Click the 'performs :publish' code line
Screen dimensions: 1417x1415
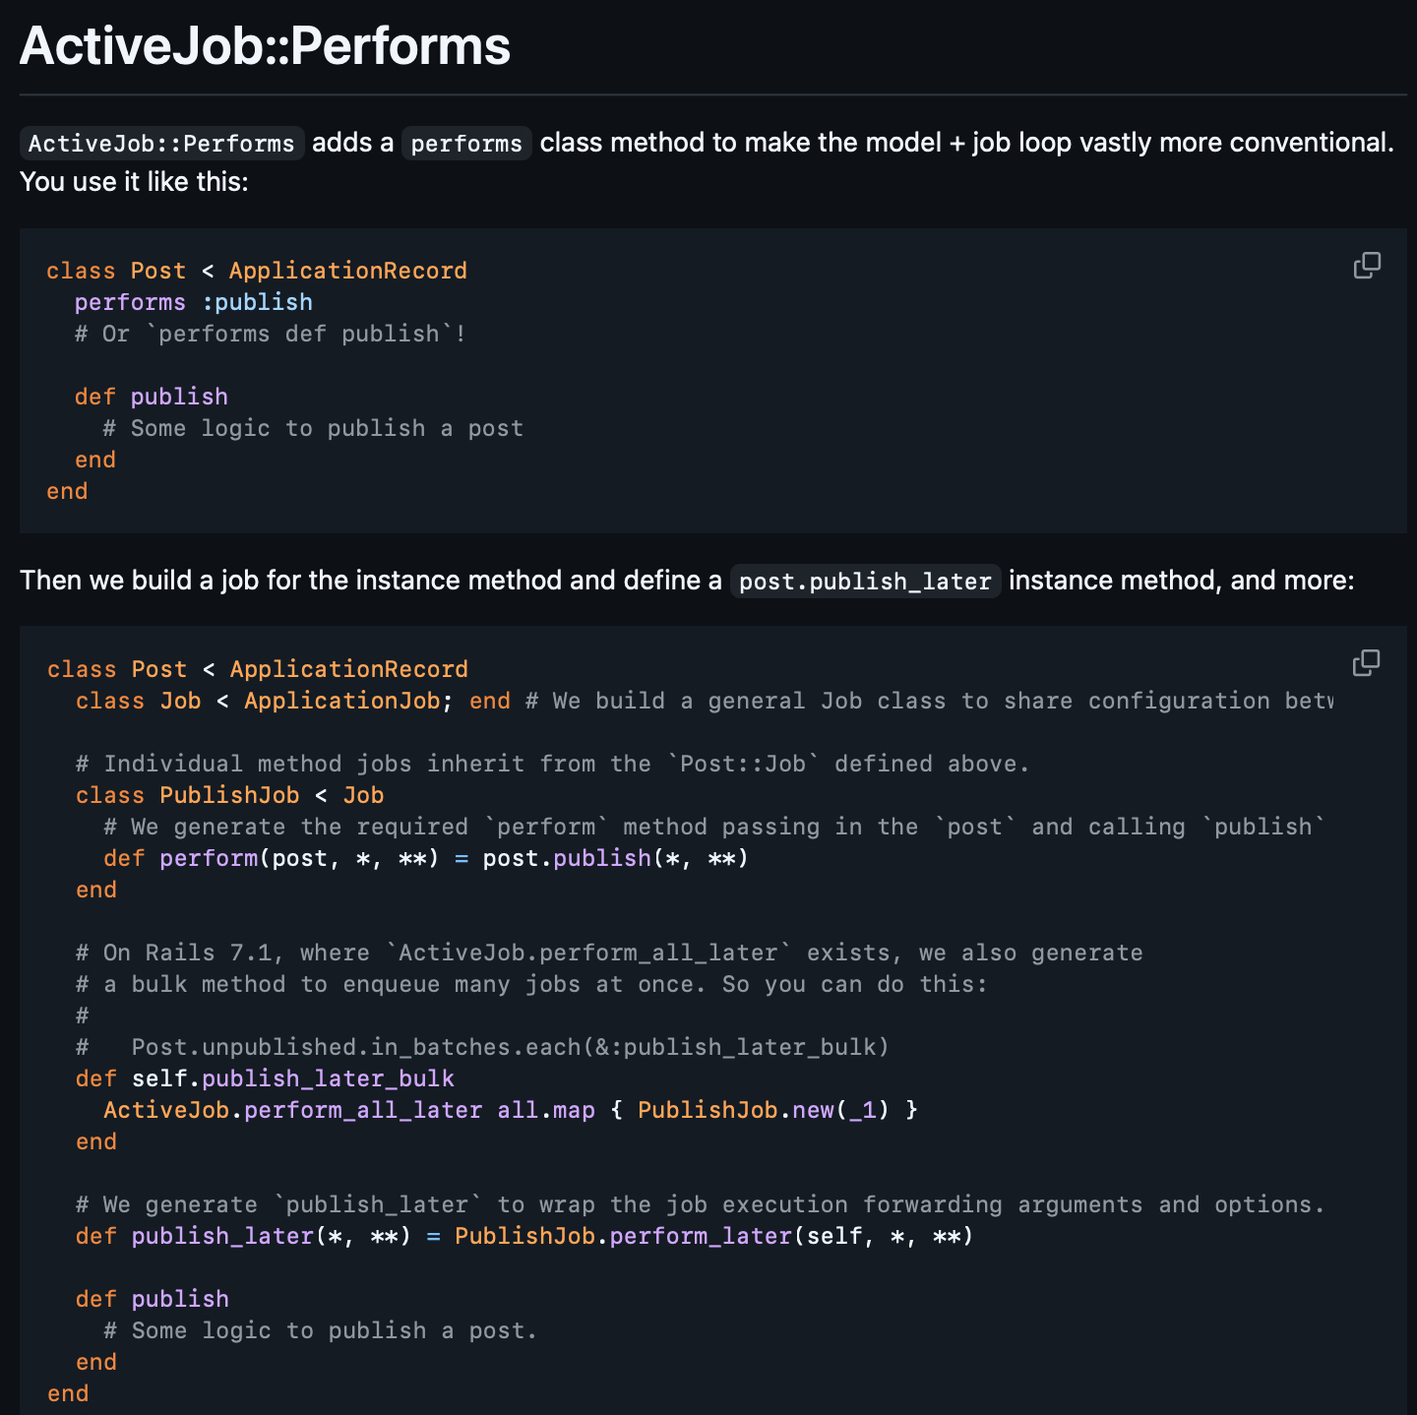pos(194,302)
